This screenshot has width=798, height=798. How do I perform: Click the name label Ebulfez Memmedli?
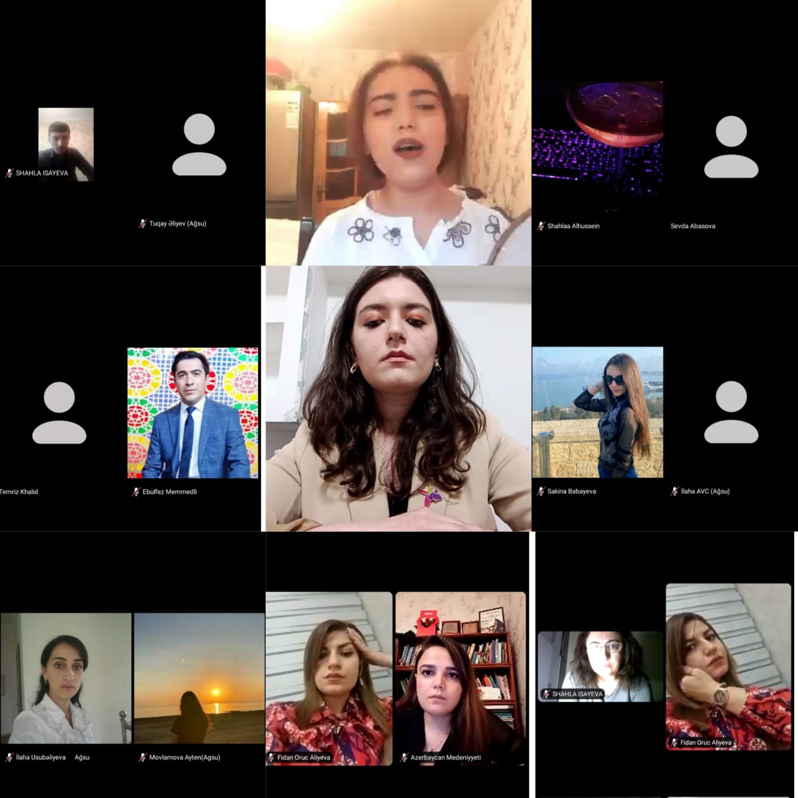click(x=170, y=491)
